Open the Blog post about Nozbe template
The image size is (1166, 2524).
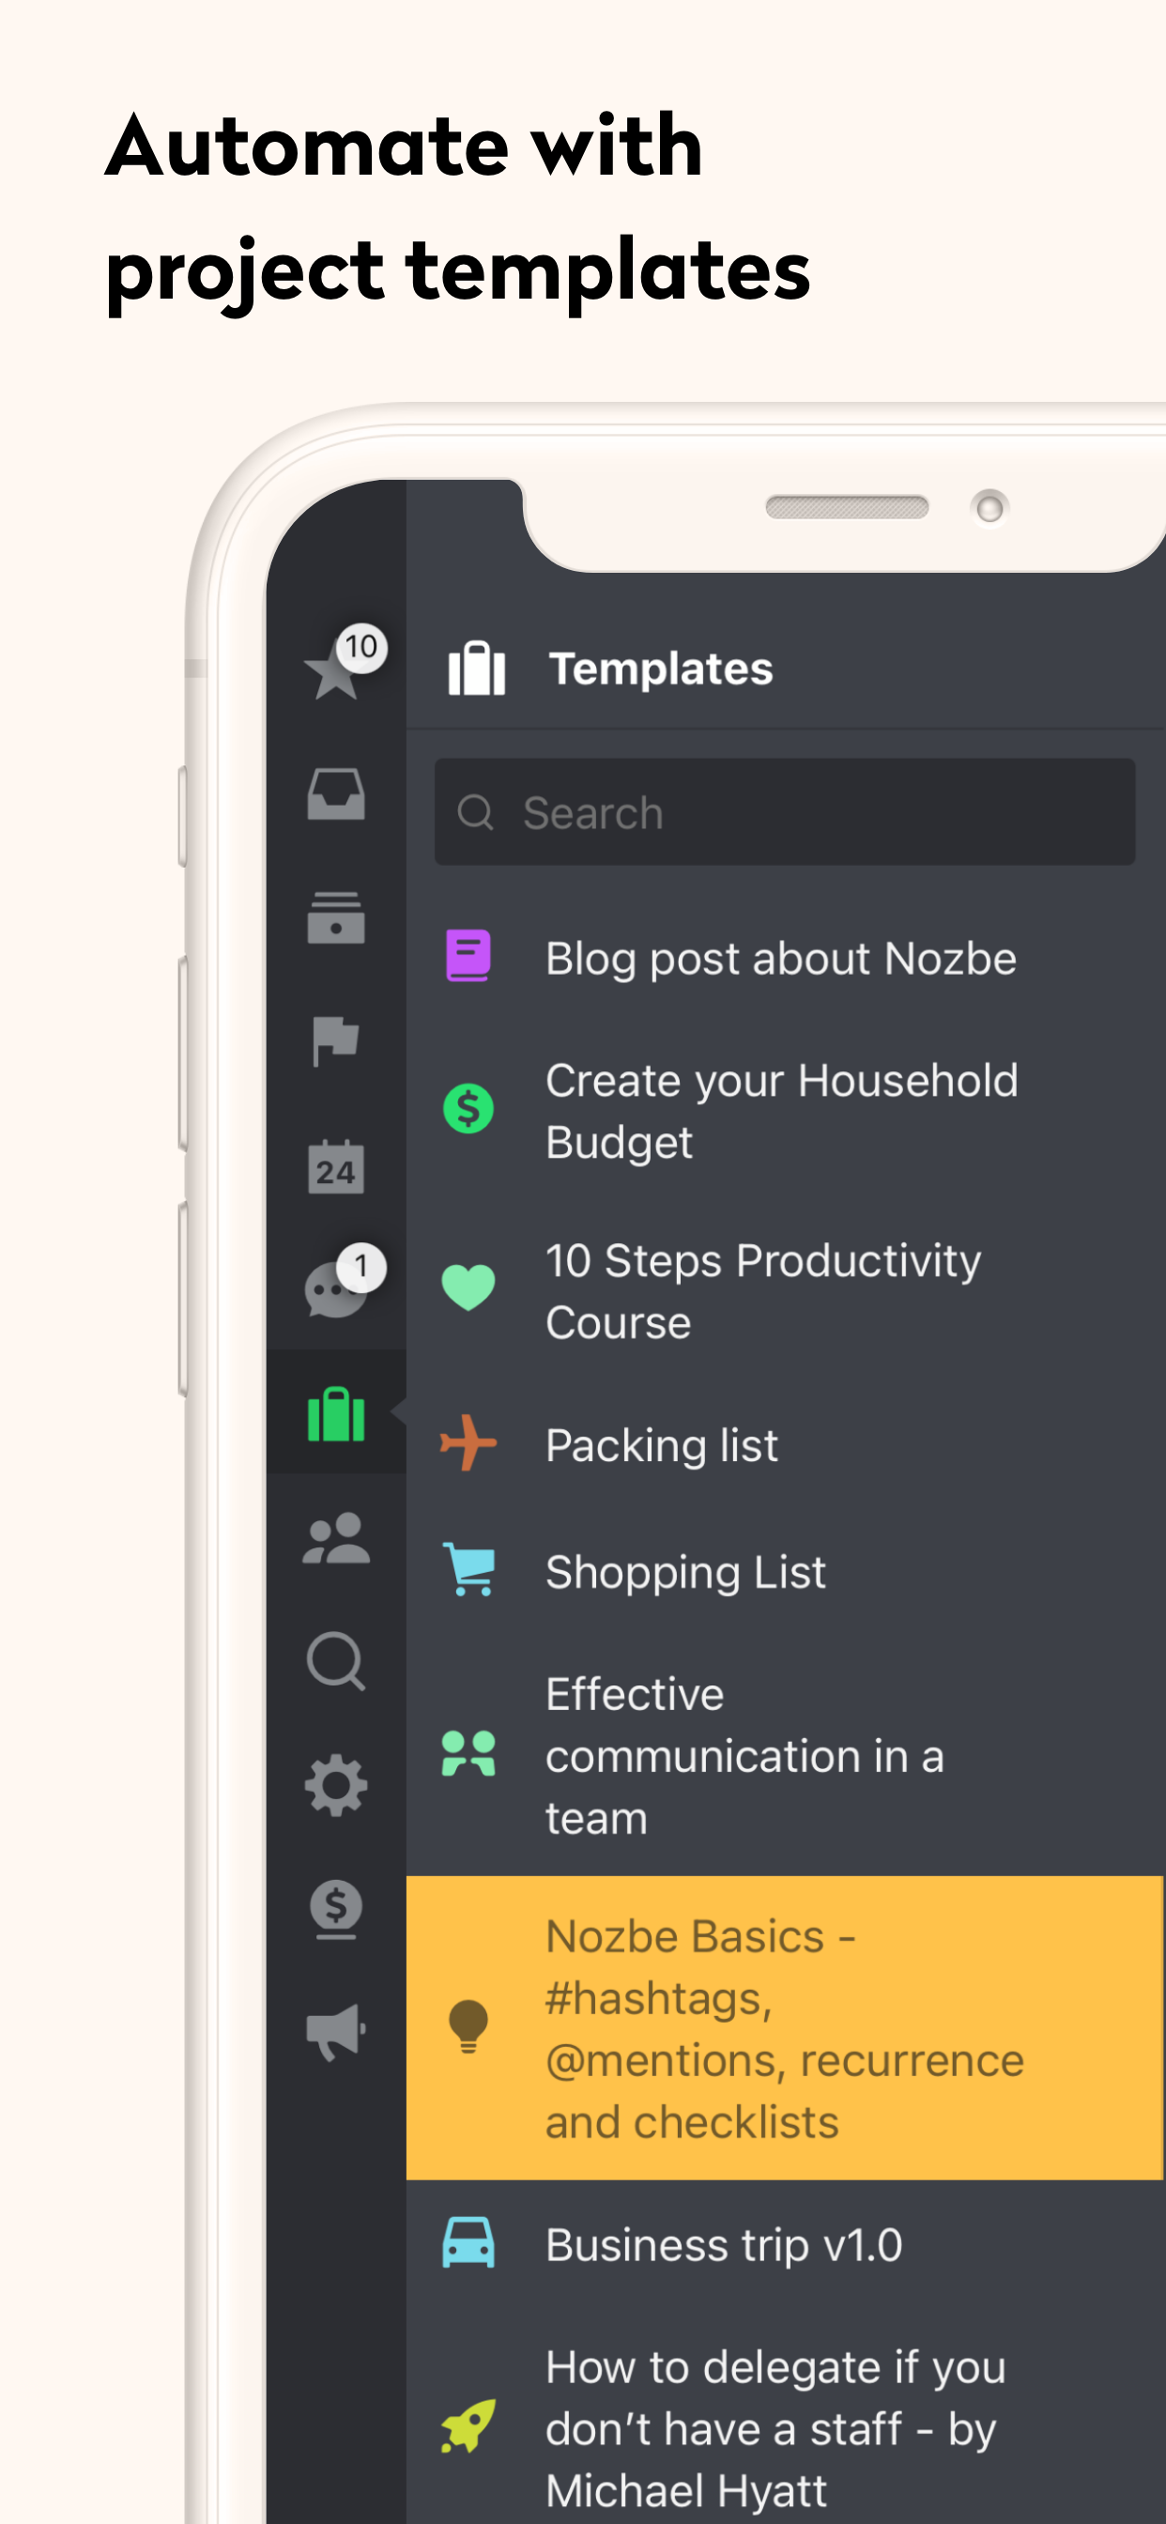coord(786,957)
